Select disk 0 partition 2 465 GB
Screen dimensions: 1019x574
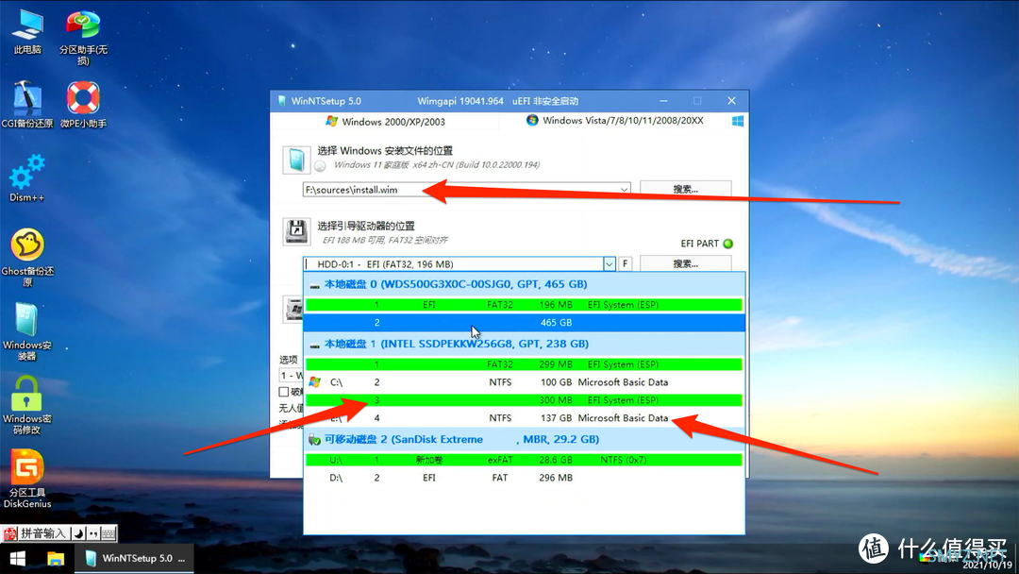coord(524,323)
